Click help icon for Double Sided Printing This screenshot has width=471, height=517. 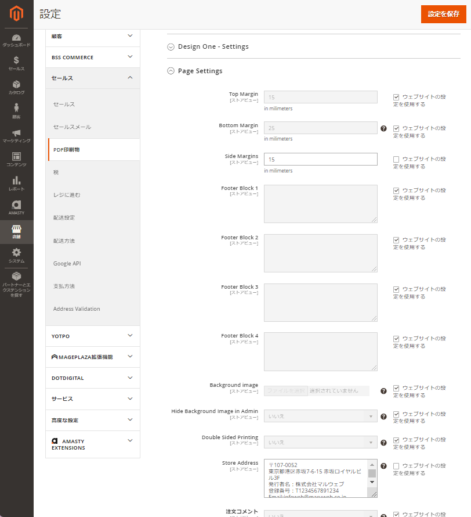383,443
